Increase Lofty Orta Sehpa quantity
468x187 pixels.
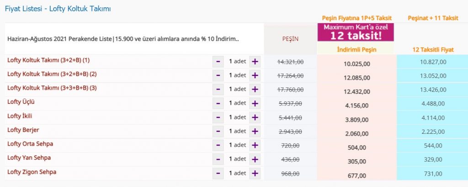(x=255, y=145)
